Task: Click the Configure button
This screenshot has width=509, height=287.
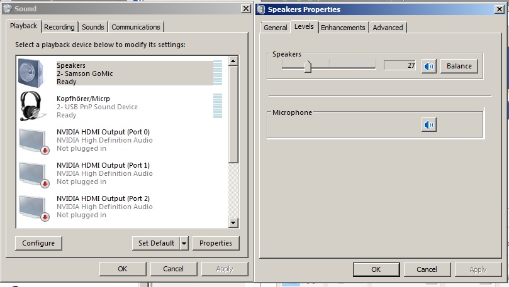Action: (x=38, y=243)
